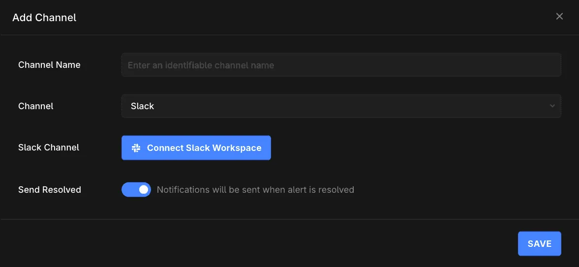Toggle the Send Resolved switch off
Viewport: 579px width, 267px height.
(x=136, y=189)
